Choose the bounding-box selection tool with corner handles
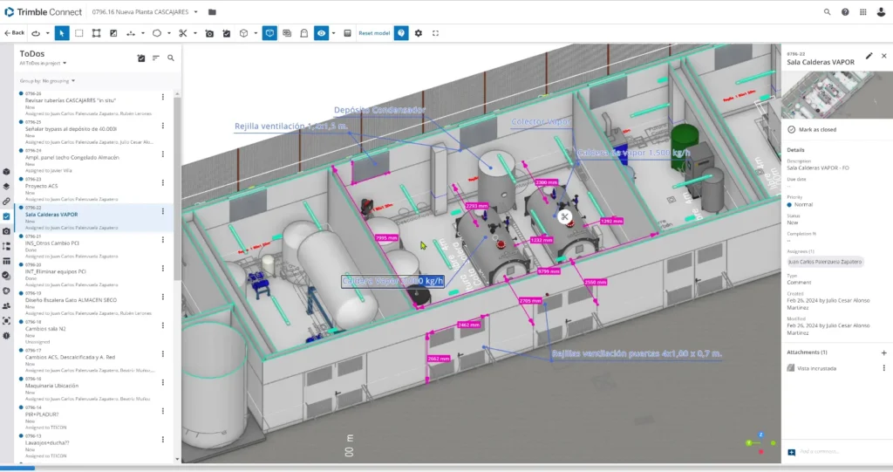Screen dimensions: 893x472 pyautogui.click(x=96, y=33)
